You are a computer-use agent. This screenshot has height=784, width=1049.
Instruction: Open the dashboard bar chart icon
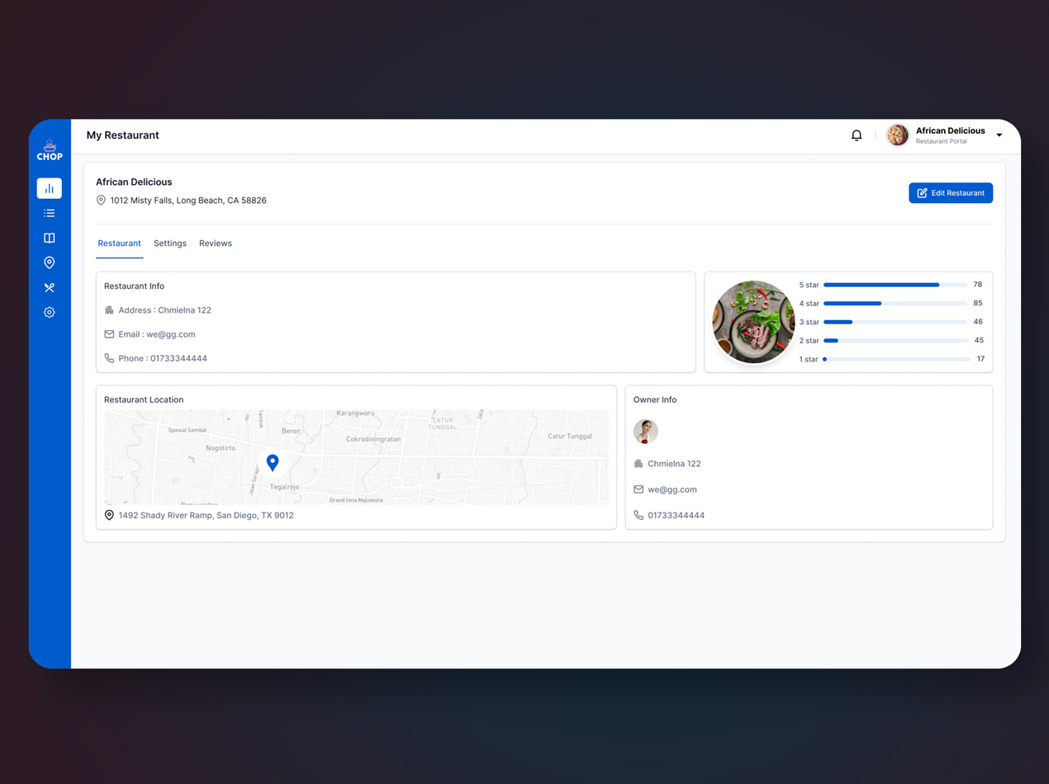[x=50, y=188]
